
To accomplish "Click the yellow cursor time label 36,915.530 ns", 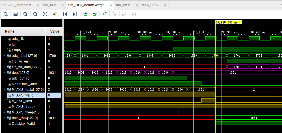I will coord(229,22).
